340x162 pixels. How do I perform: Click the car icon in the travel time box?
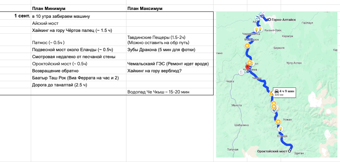click(x=277, y=90)
